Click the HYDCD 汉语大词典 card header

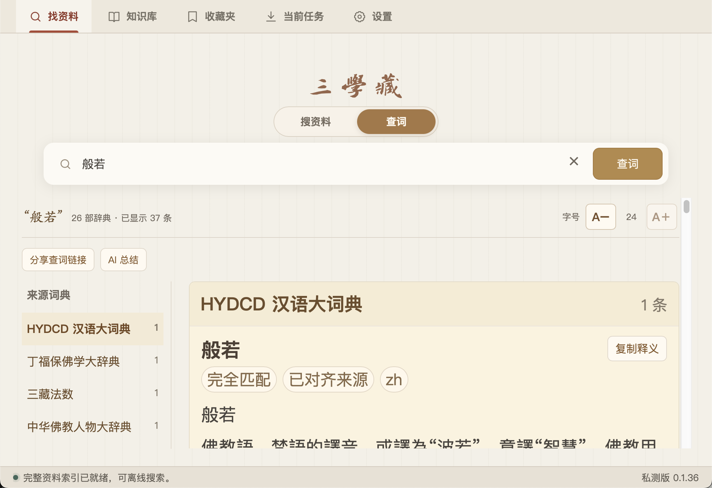pyautogui.click(x=434, y=304)
